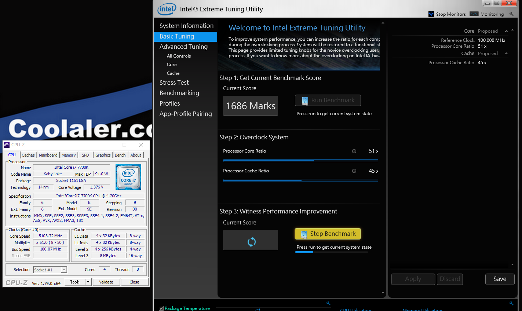Click the Processor Cache Ratio info icon
This screenshot has height=311, width=522.
click(x=354, y=171)
